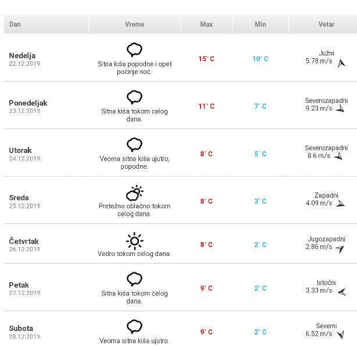Image resolution: width=357 pixels, height=349 pixels.
Task: Click the Jugozapadni wind direction arrow
Action: (340, 249)
